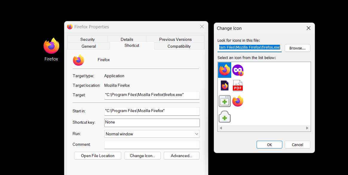
Task: Switch to the Compatibility tab
Action: [179, 46]
